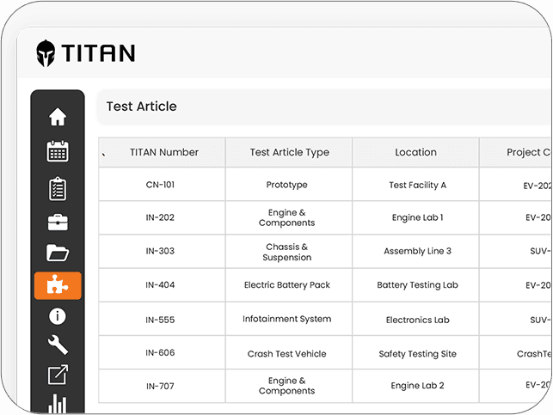This screenshot has height=415, width=553.
Task: Select the IN-555 cell
Action: [162, 319]
